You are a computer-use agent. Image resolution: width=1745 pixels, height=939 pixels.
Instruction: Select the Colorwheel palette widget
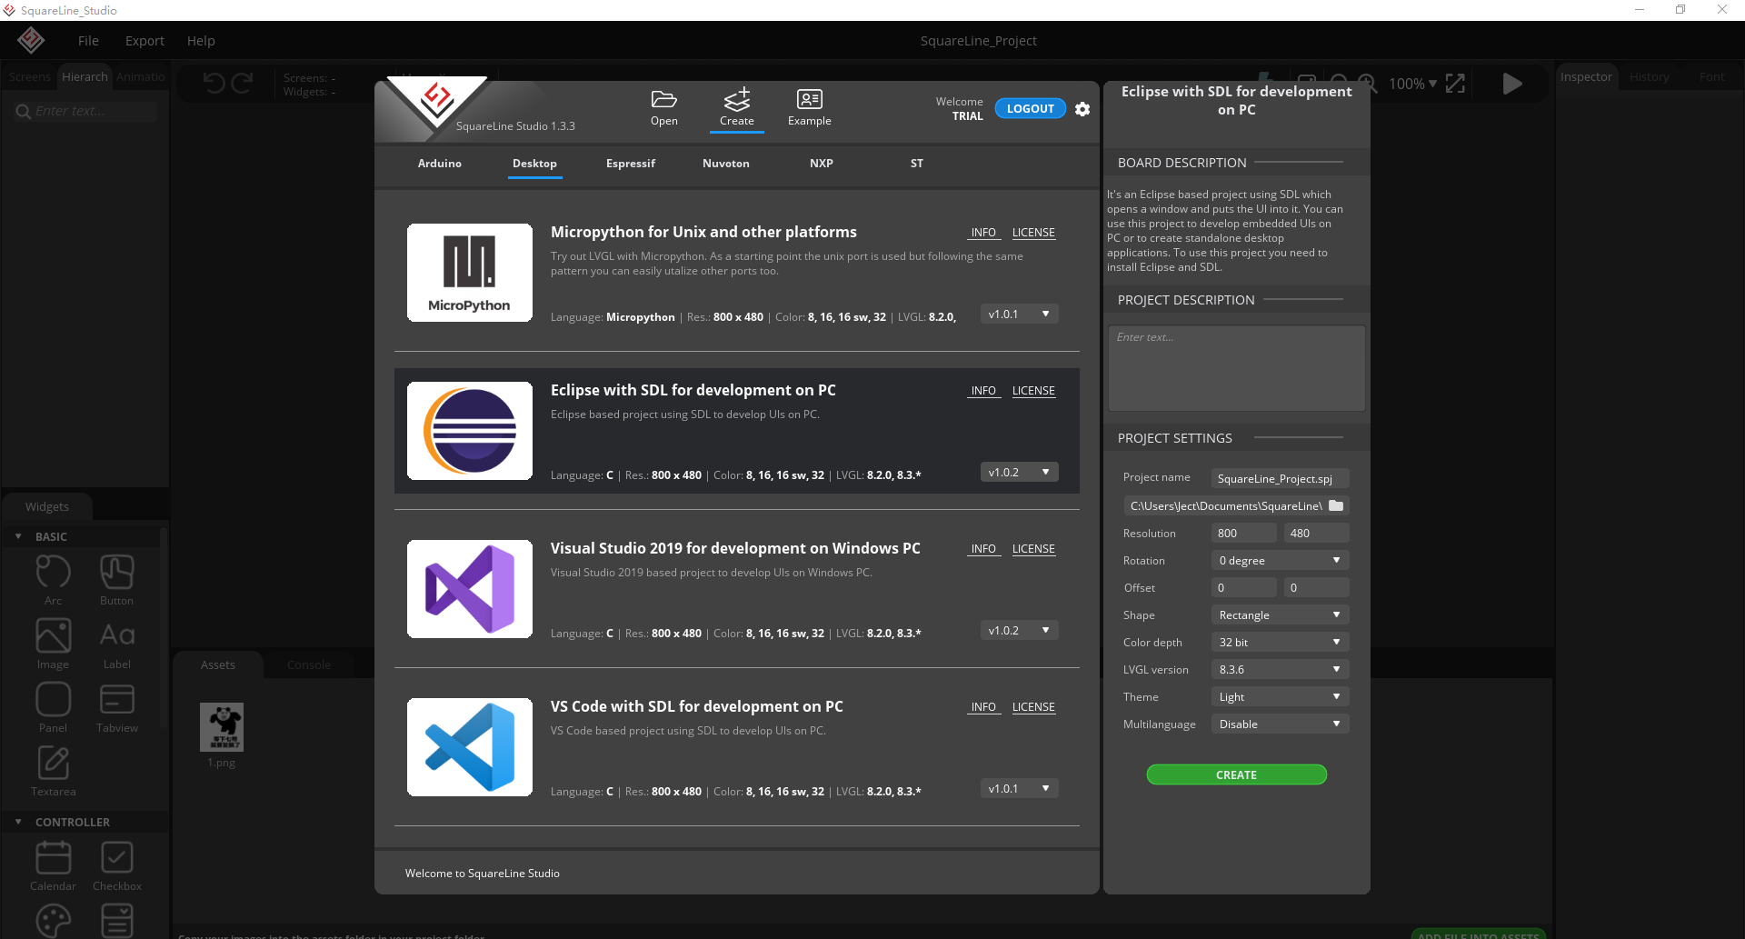pyautogui.click(x=53, y=921)
